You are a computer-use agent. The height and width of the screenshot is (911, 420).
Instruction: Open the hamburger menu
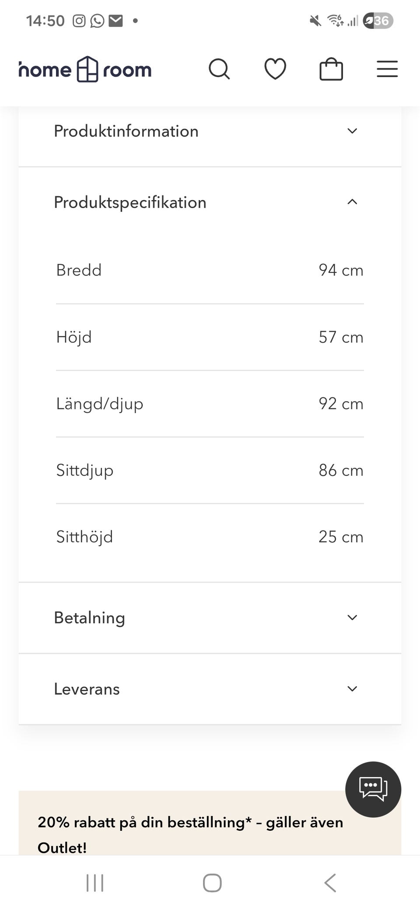[387, 69]
